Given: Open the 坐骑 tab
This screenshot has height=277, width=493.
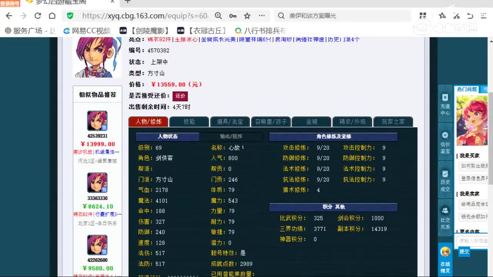Looking at the screenshot, I should tap(311, 121).
